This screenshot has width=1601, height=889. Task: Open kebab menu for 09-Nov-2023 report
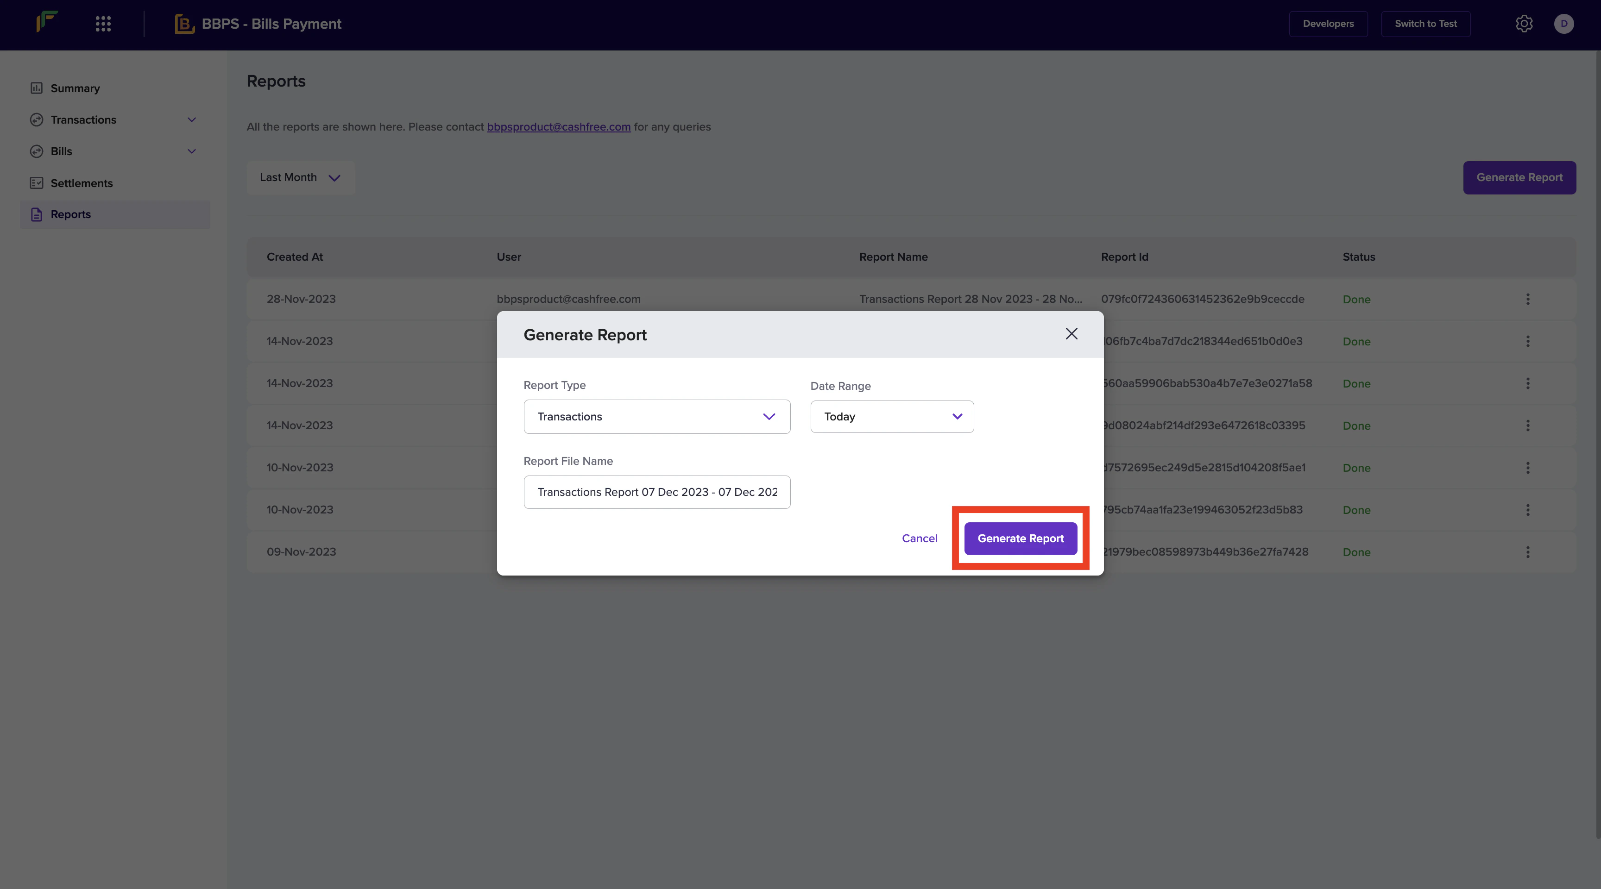coord(1528,552)
